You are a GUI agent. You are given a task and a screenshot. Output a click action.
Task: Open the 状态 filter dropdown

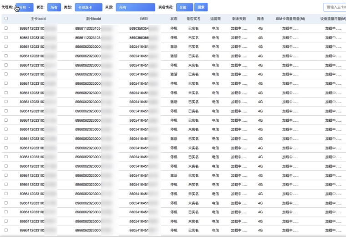[54, 8]
